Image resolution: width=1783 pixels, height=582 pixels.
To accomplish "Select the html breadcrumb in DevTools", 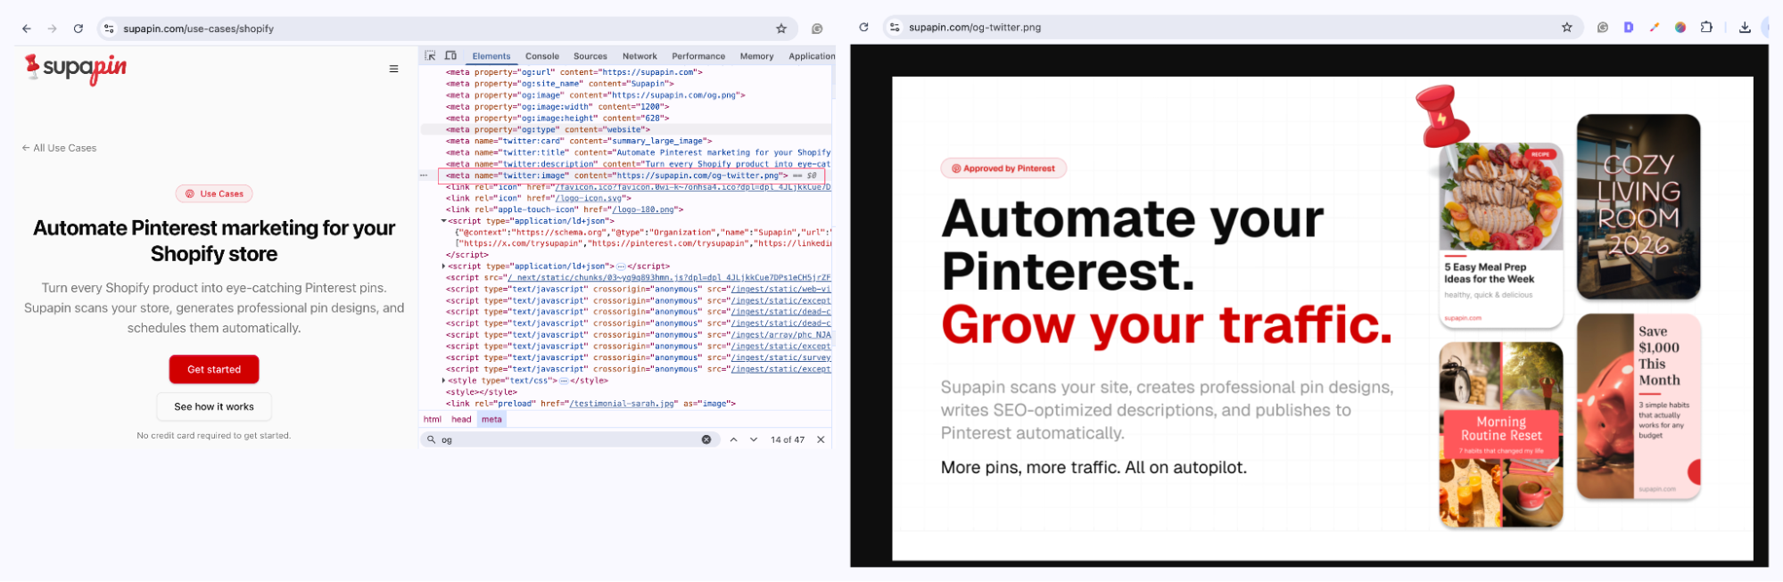I will pos(433,419).
